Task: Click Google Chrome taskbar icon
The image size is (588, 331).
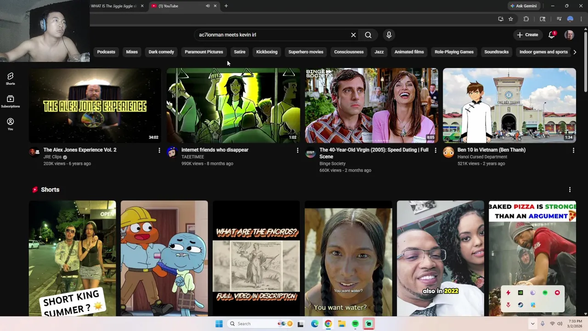Action: pos(328,324)
